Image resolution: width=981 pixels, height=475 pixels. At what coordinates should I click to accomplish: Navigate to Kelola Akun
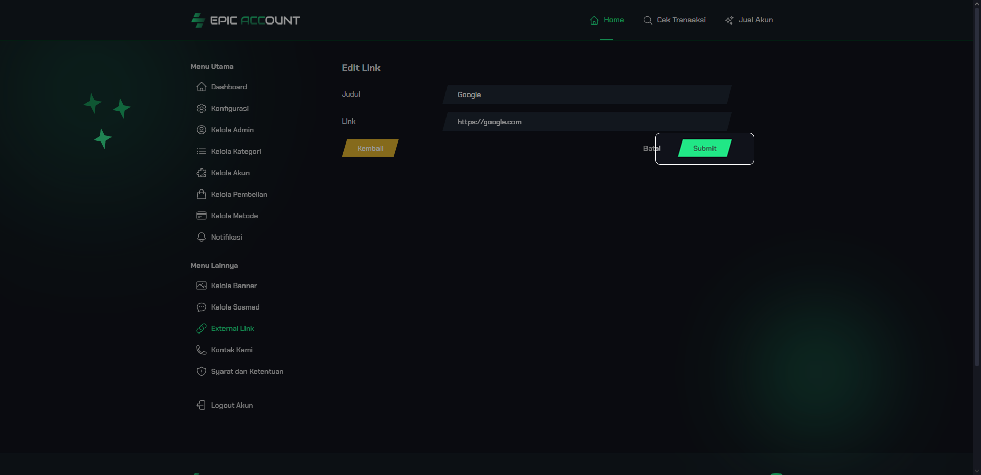[224, 173]
